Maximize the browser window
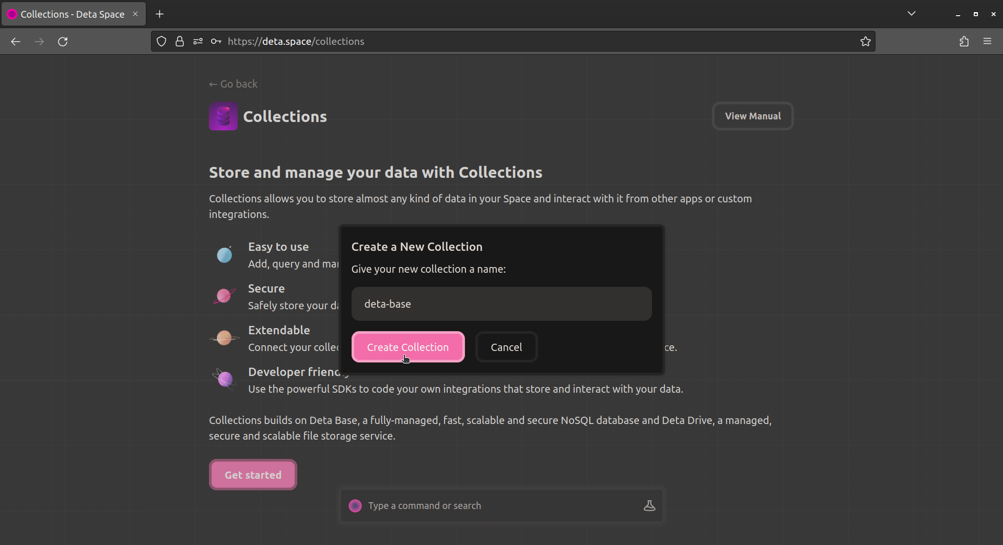Screen dimensions: 1003x545 point(976,14)
